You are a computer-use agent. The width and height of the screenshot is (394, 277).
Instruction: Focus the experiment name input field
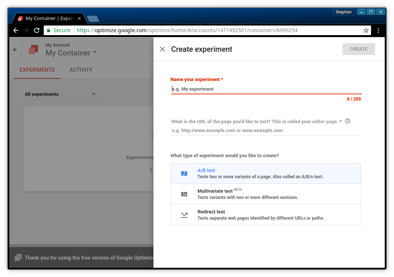[266, 89]
